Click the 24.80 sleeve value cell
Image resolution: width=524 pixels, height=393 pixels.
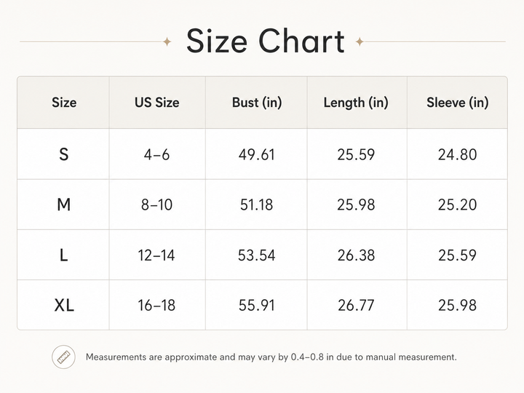pos(458,155)
